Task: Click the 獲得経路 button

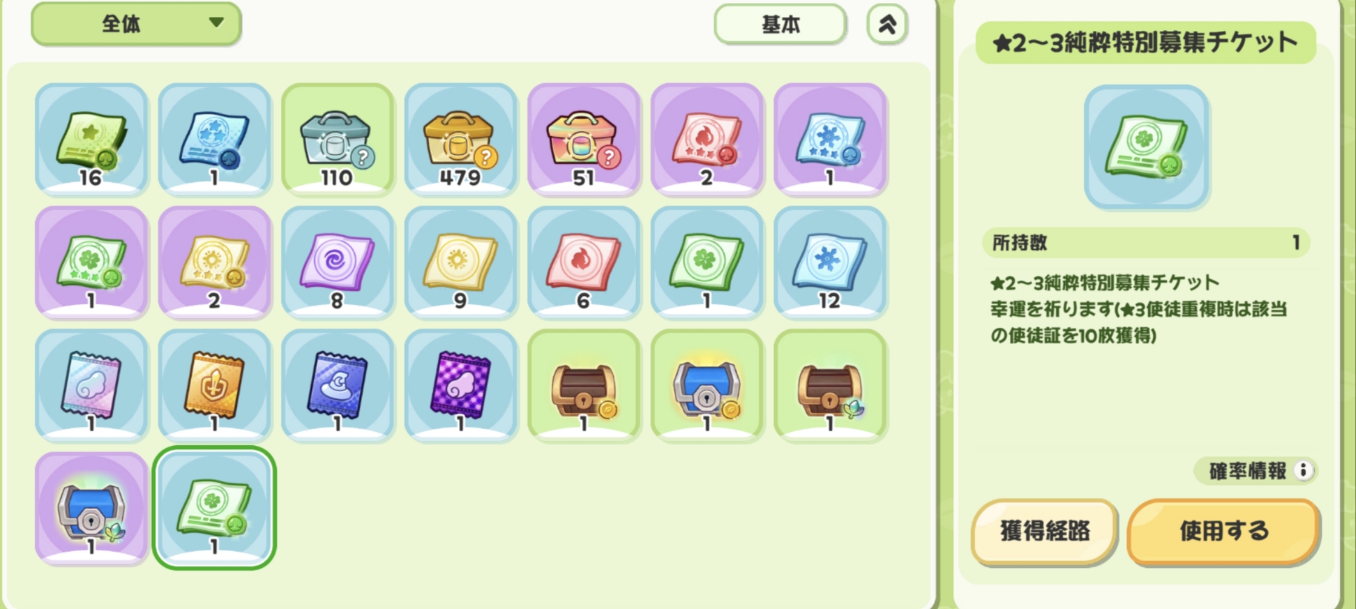Action: pos(1045,532)
